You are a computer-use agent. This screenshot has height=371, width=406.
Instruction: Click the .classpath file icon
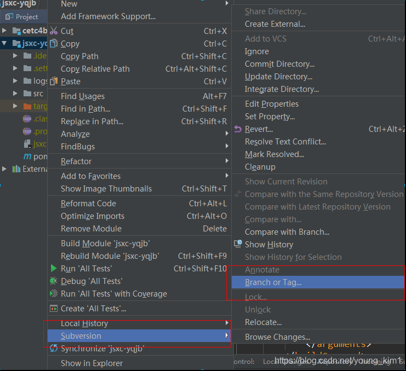tap(27, 119)
